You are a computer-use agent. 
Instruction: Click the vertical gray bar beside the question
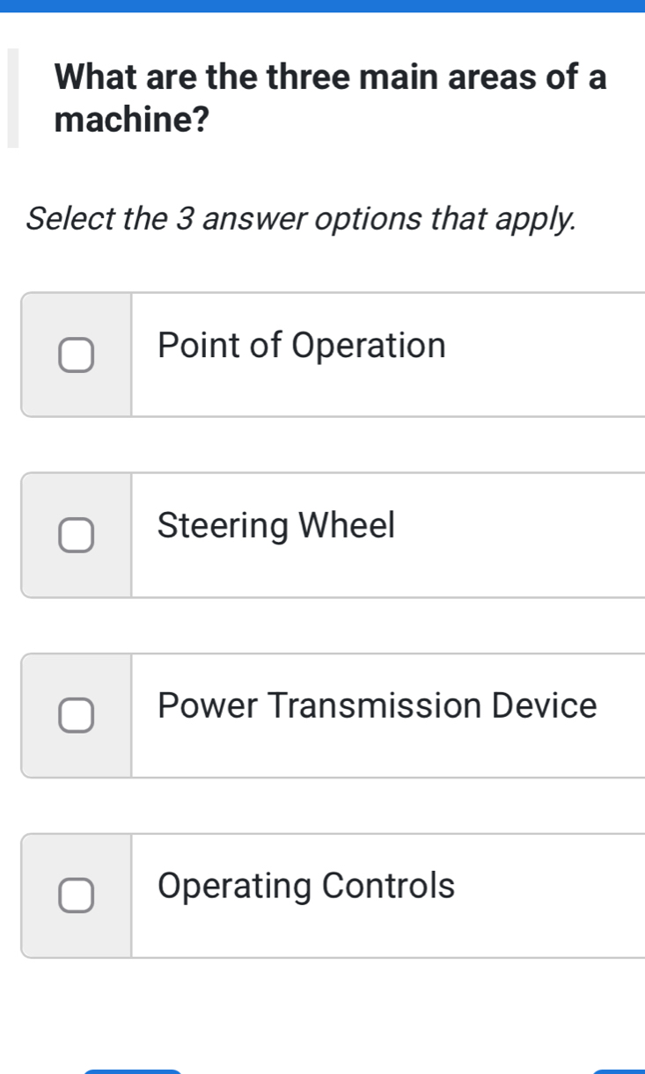click(14, 99)
